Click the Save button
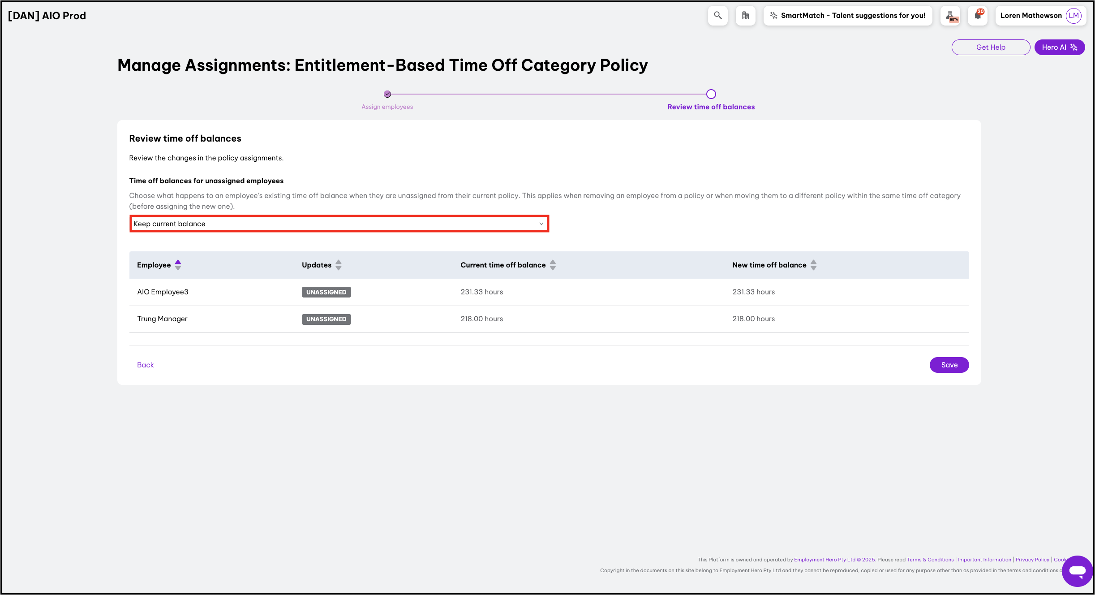The image size is (1095, 595). (949, 365)
